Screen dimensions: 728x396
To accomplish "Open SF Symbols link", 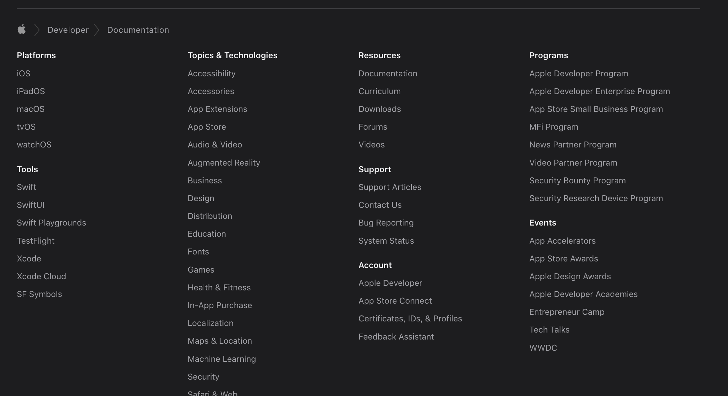I will coord(39,294).
